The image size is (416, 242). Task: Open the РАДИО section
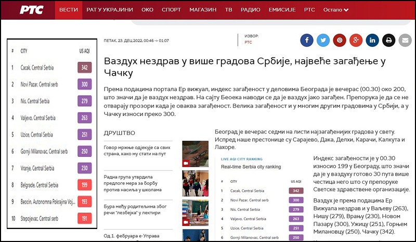251,10
